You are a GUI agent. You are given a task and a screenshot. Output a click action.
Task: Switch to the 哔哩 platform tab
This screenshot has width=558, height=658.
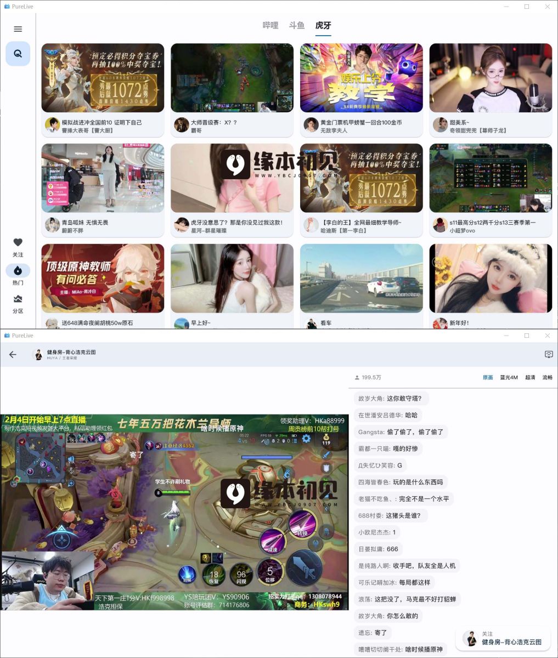pyautogui.click(x=270, y=25)
